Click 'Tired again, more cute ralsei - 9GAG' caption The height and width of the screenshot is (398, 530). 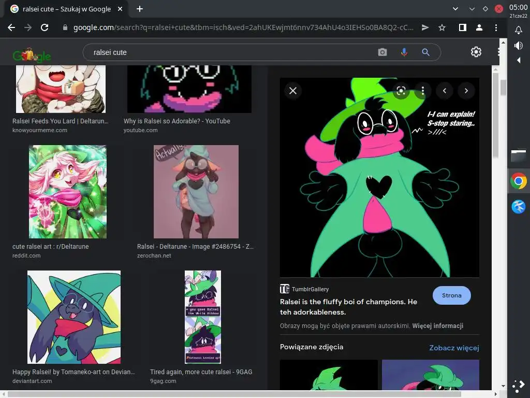[201, 372]
